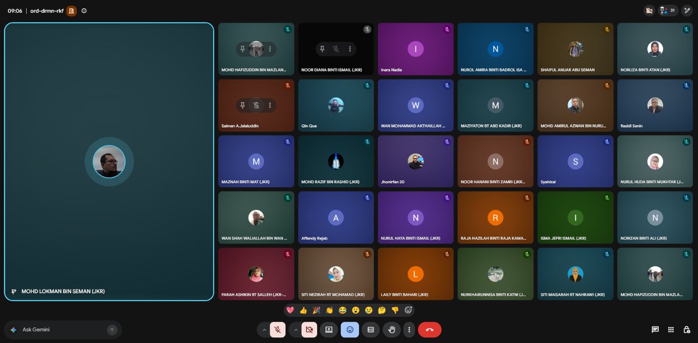Viewport: 698px width, 343px height.
Task: Mute Noor Diana Binti Ismail
Action: click(x=336, y=49)
